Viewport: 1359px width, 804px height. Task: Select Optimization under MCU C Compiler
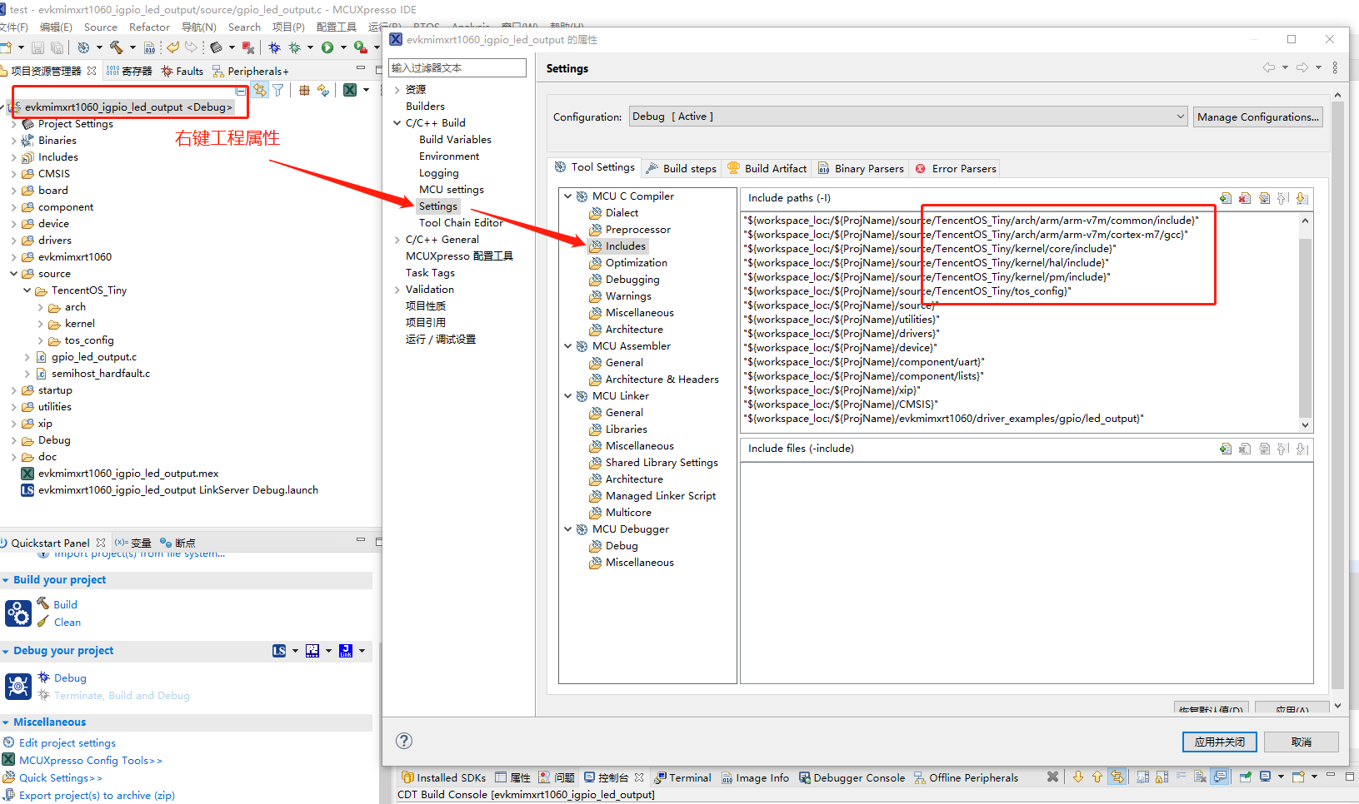pyautogui.click(x=636, y=263)
